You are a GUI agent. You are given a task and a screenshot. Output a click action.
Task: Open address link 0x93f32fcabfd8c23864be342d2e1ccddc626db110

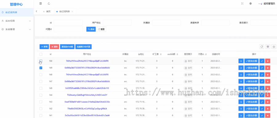point(87,88)
